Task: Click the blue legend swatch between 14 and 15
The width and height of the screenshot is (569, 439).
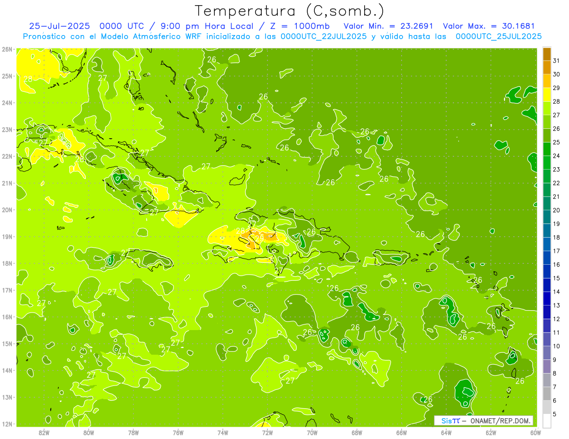Action: pos(547,285)
